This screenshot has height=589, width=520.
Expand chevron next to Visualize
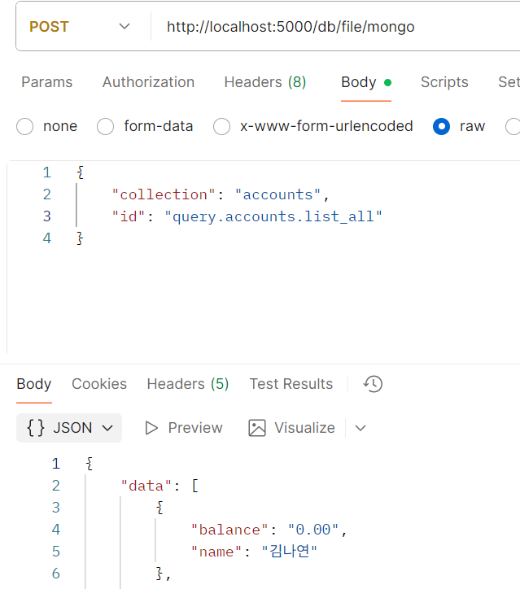click(361, 428)
